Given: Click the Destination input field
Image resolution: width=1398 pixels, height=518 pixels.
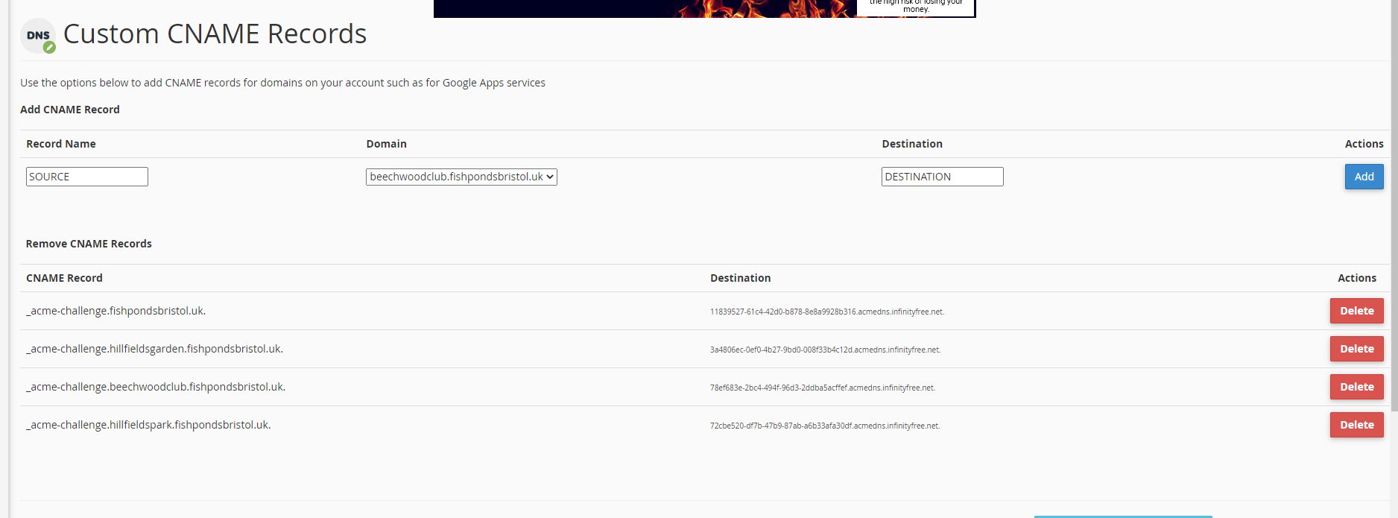Looking at the screenshot, I should (x=943, y=177).
